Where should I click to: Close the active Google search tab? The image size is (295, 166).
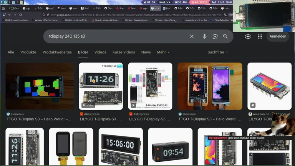click(158, 8)
